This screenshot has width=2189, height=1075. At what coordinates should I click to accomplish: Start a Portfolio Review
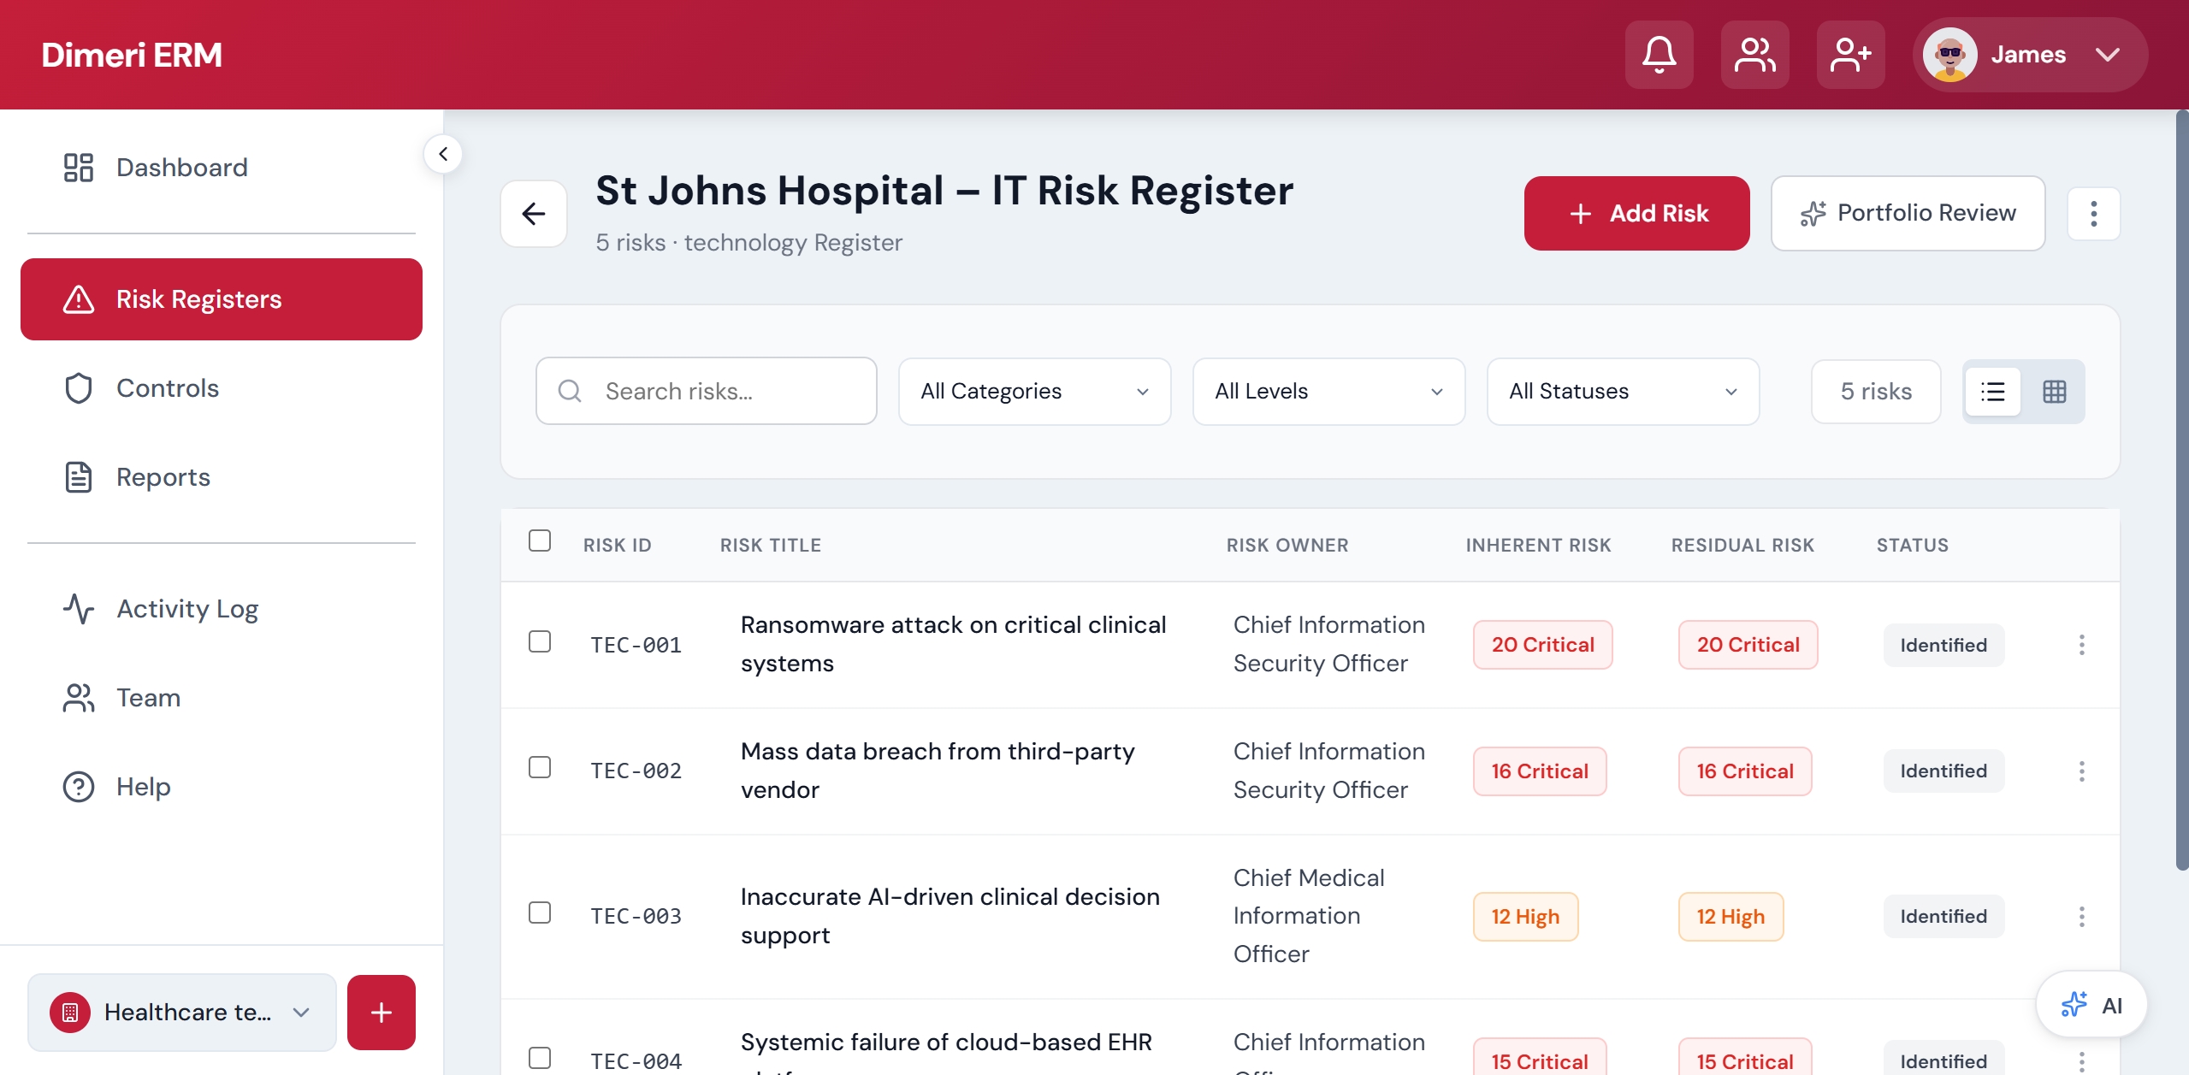pyautogui.click(x=1908, y=214)
